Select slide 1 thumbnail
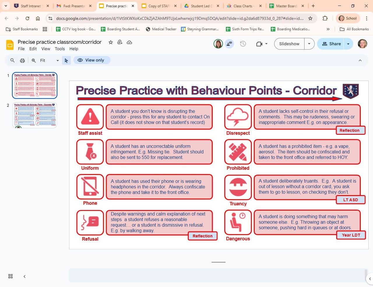This screenshot has width=373, height=287. point(35,85)
